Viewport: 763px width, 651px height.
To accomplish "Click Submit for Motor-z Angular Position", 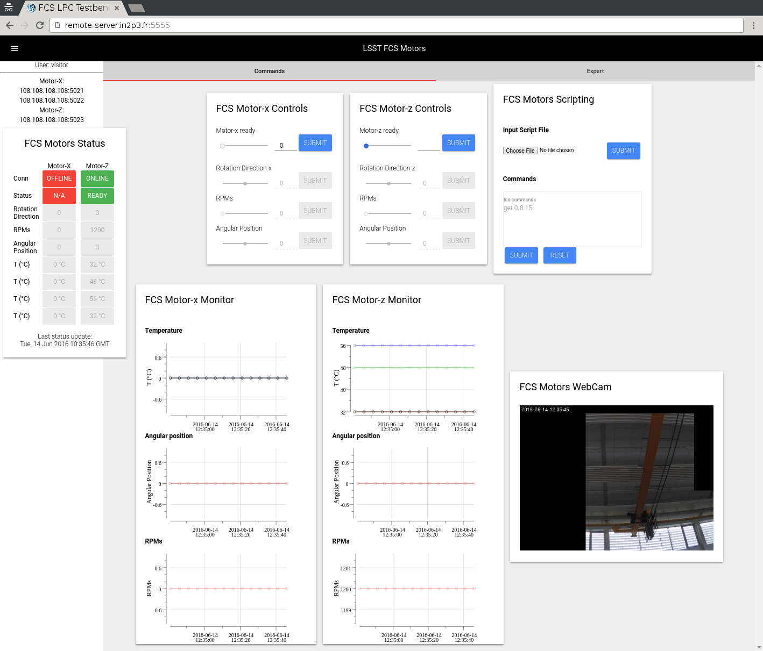I will (458, 241).
